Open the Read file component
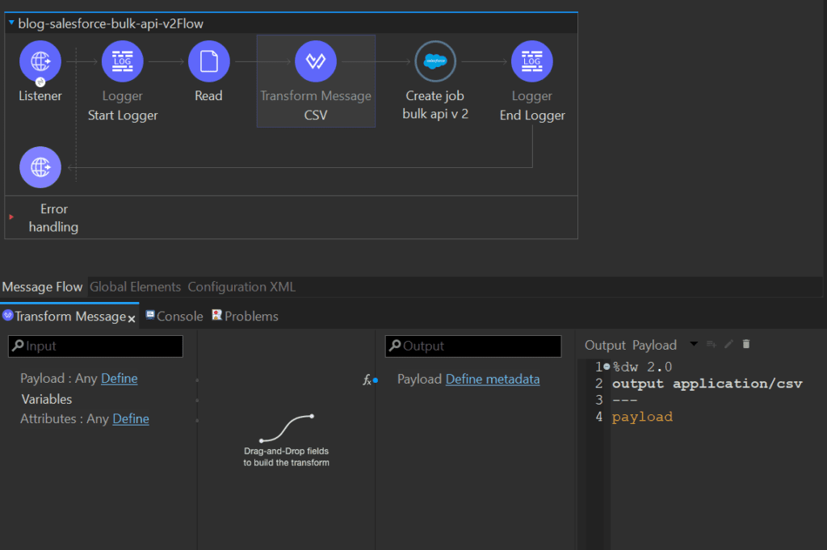Viewport: 827px width, 550px height. pyautogui.click(x=208, y=61)
